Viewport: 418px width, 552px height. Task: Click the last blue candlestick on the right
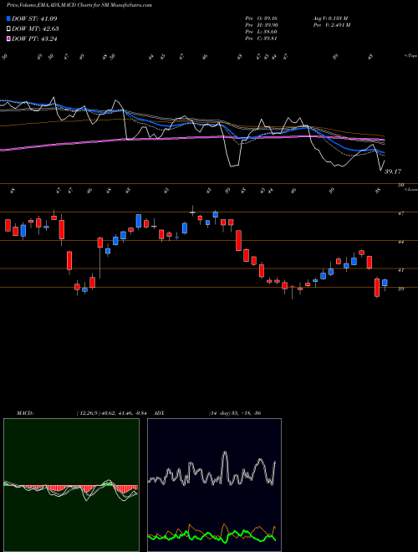385,283
